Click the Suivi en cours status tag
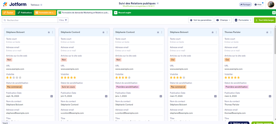 [69, 87]
